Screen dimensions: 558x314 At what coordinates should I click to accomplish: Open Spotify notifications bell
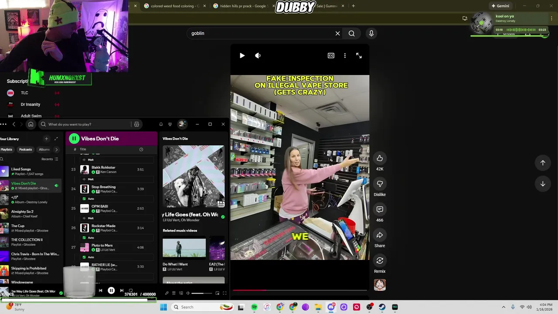[161, 124]
